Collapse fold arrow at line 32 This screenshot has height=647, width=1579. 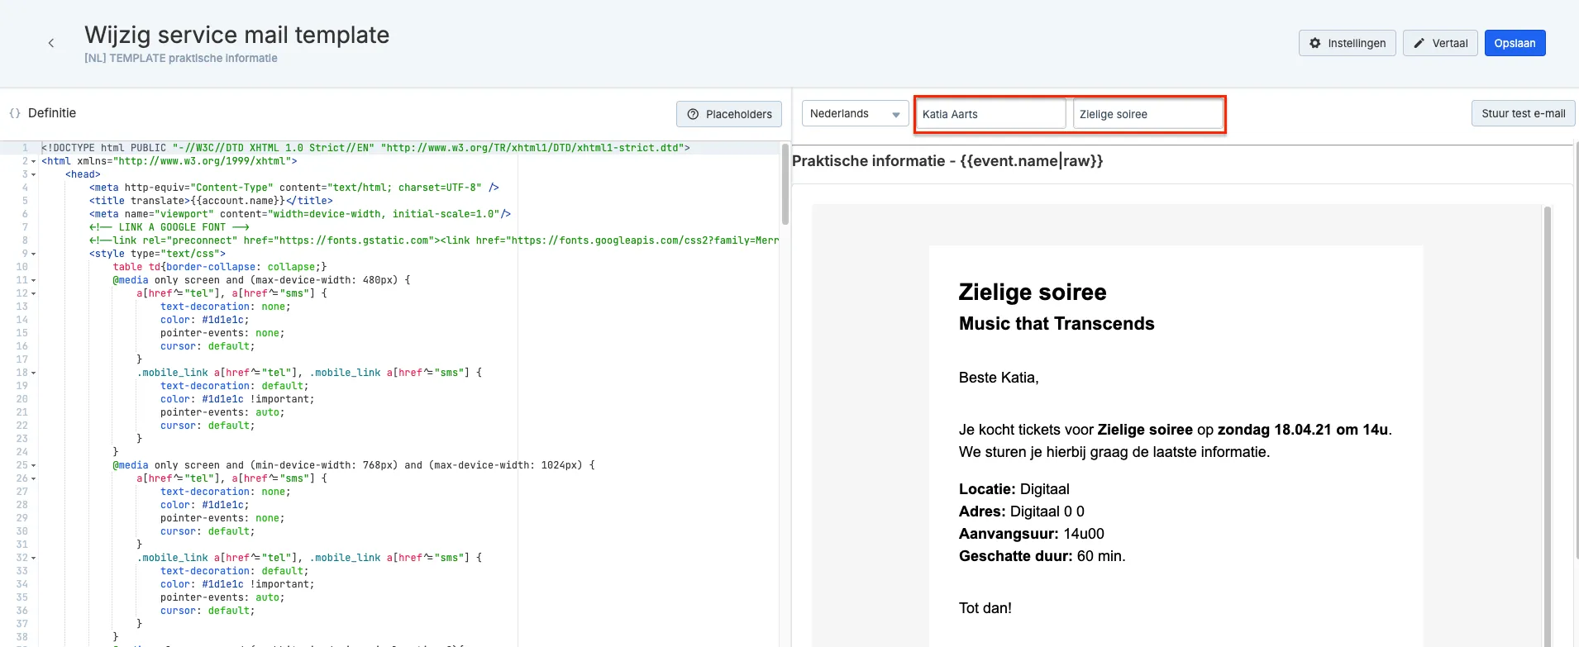(33, 558)
